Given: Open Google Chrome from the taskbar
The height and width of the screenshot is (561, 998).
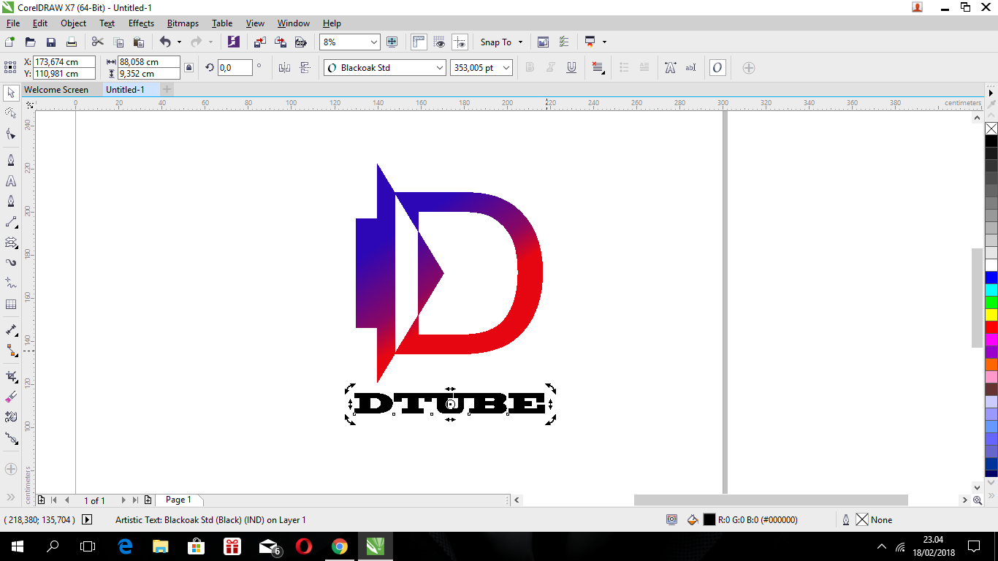Looking at the screenshot, I should coord(340,546).
